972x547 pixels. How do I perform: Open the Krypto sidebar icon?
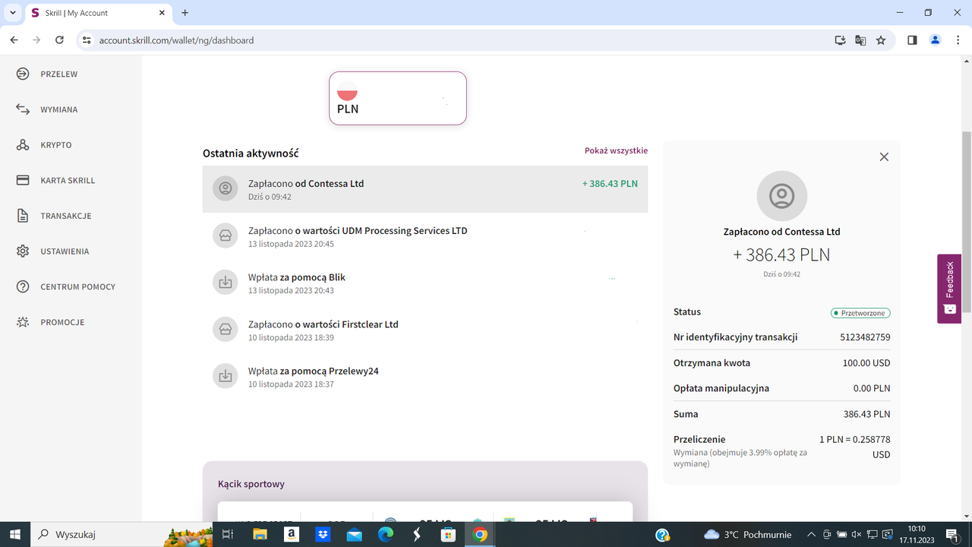click(23, 145)
